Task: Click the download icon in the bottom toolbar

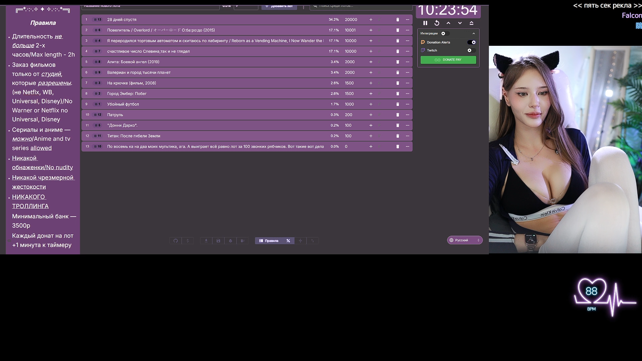Action: coord(206,241)
